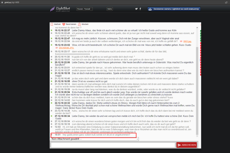Click the chat scrollbar up arrow
The height and width of the screenshot is (153, 230).
197,28
